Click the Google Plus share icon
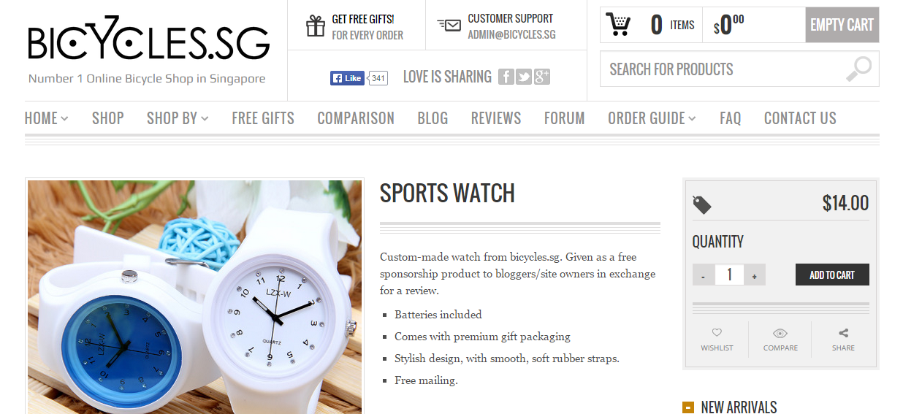This screenshot has width=922, height=414. tap(541, 77)
